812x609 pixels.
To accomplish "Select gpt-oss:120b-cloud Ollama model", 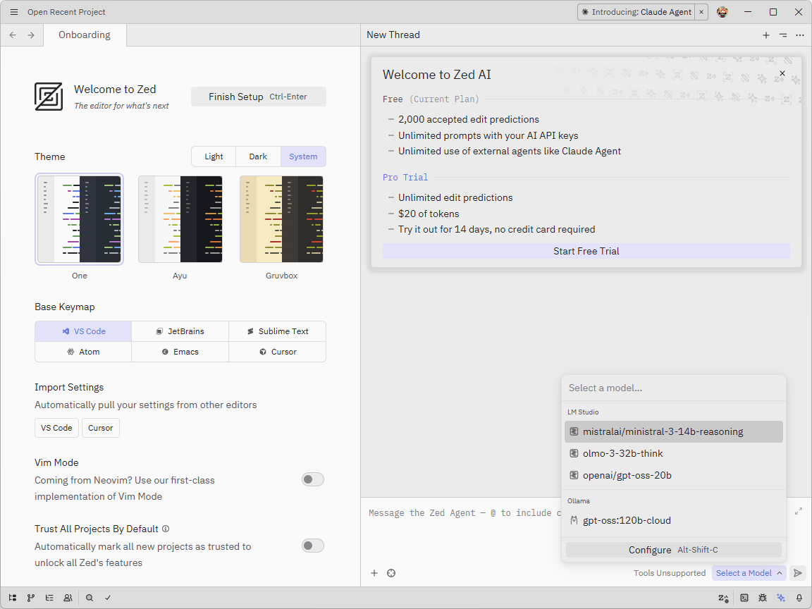I will coord(673,520).
